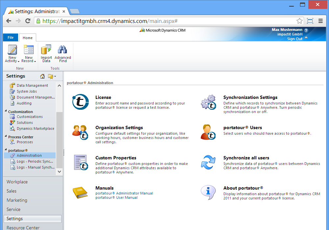Screen dimensions: 329x230
Task: Click the Custom Properties form icon
Action: coord(81,163)
